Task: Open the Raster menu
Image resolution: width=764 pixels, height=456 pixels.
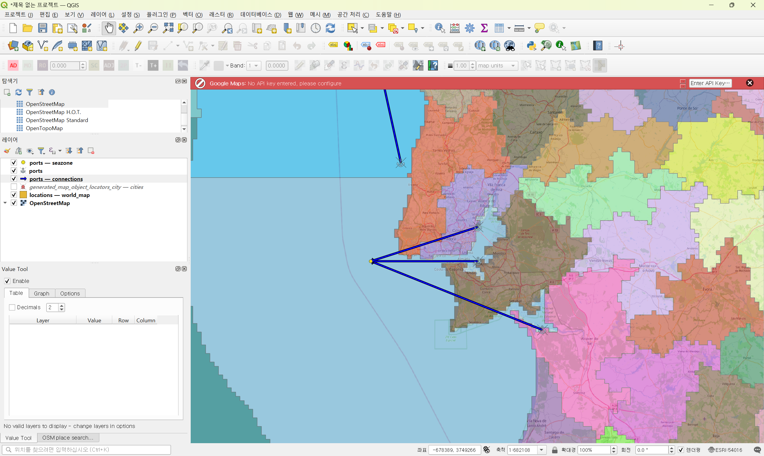Action: click(221, 15)
